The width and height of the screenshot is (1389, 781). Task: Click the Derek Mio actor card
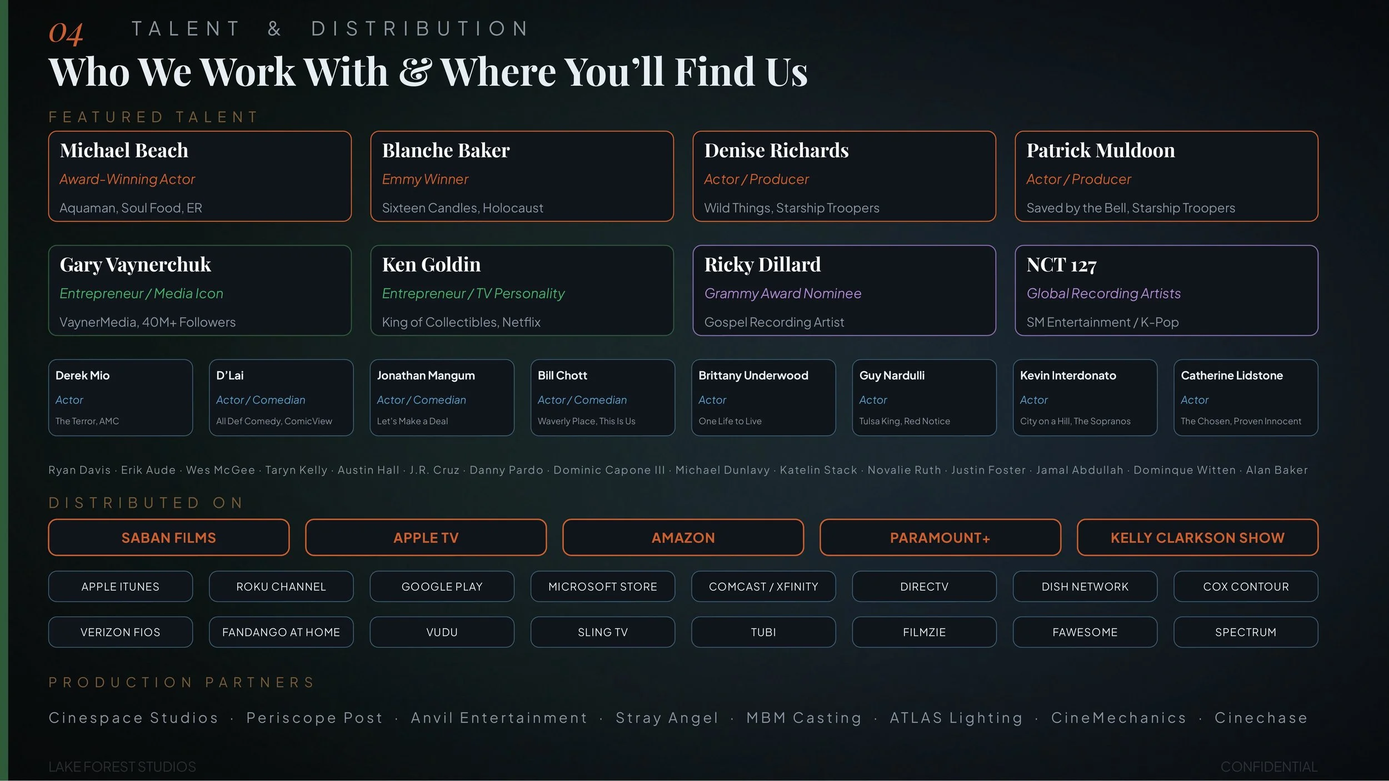[x=121, y=397]
